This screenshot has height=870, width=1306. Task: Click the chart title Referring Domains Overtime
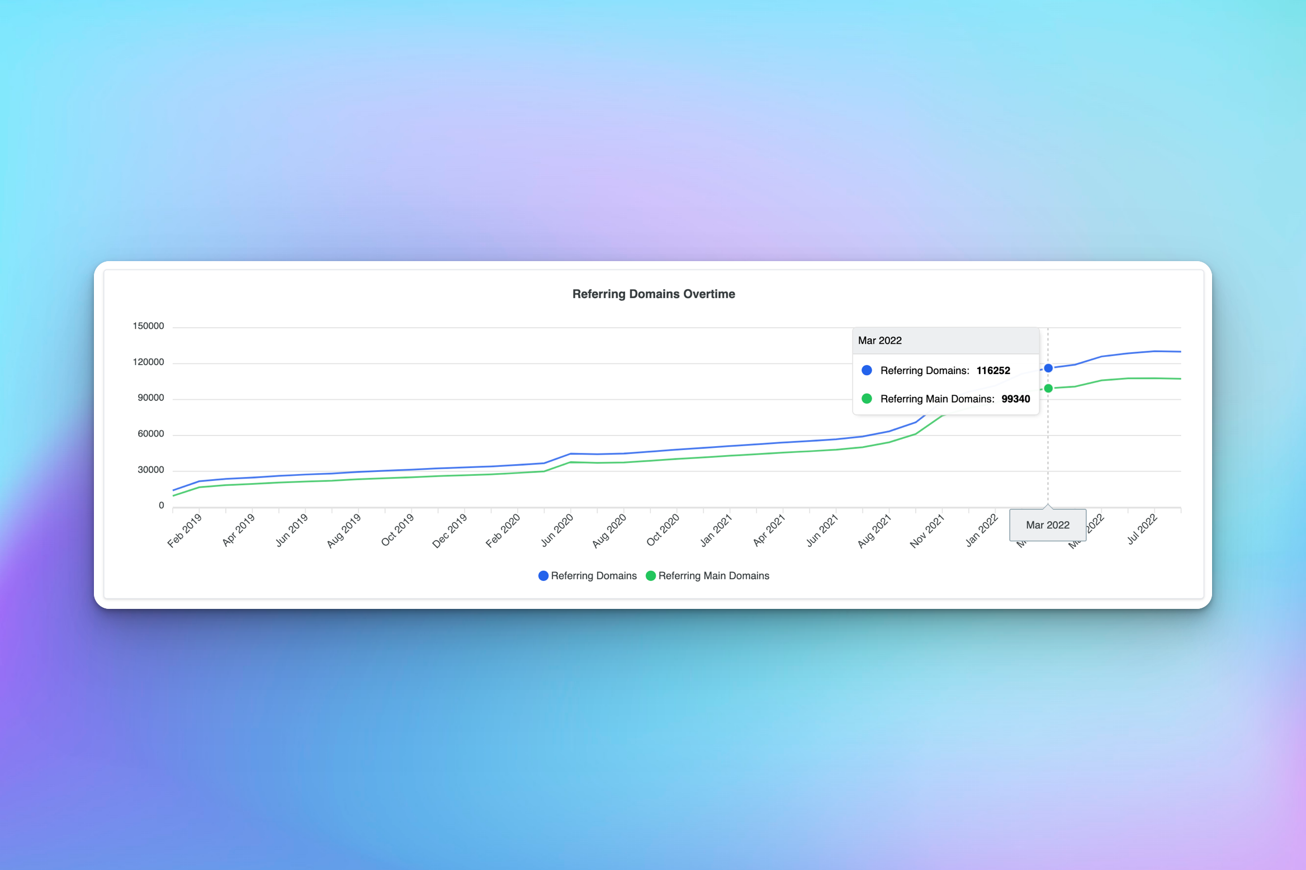point(654,294)
